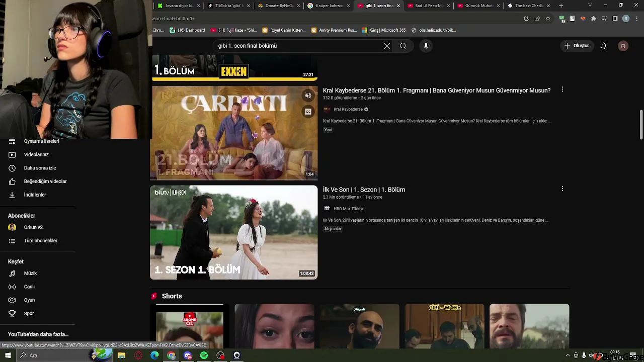Open the Abone Ol short thumbnail
The height and width of the screenshot is (362, 644).
[x=190, y=326]
